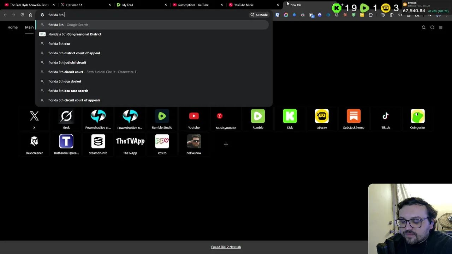
Task: Click the history clock toolbar icon
Action: pos(383,15)
